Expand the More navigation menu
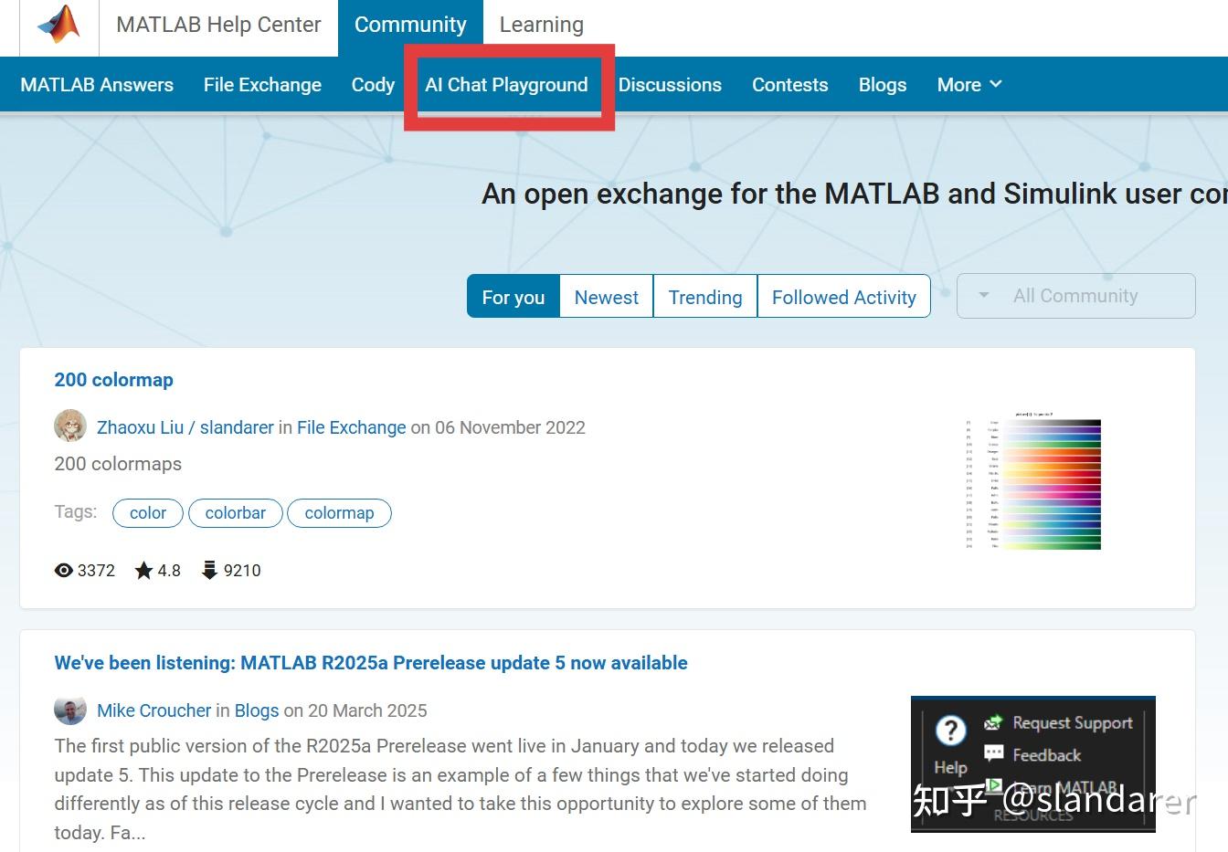1228x852 pixels. pyautogui.click(x=969, y=84)
